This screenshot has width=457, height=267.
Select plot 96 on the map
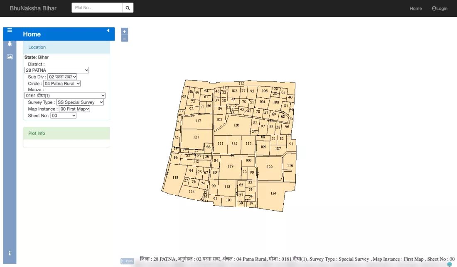coord(287,126)
